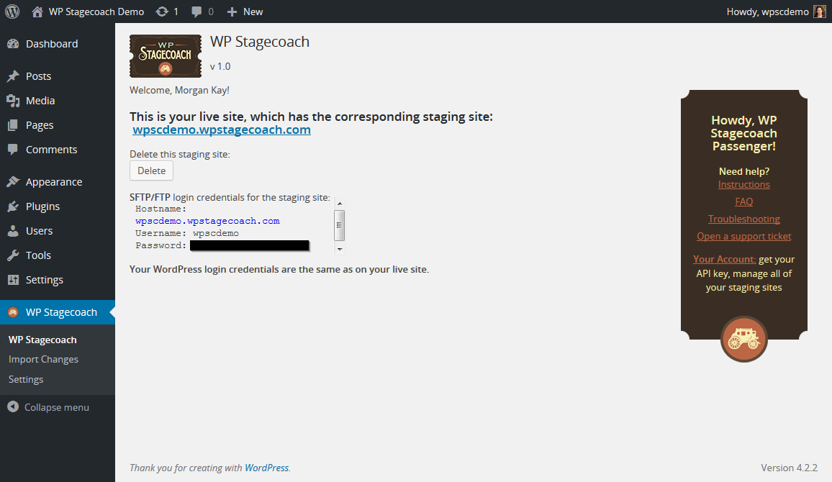Click the credentials box scrollbar thumb
This screenshot has height=482, width=832.
click(340, 225)
